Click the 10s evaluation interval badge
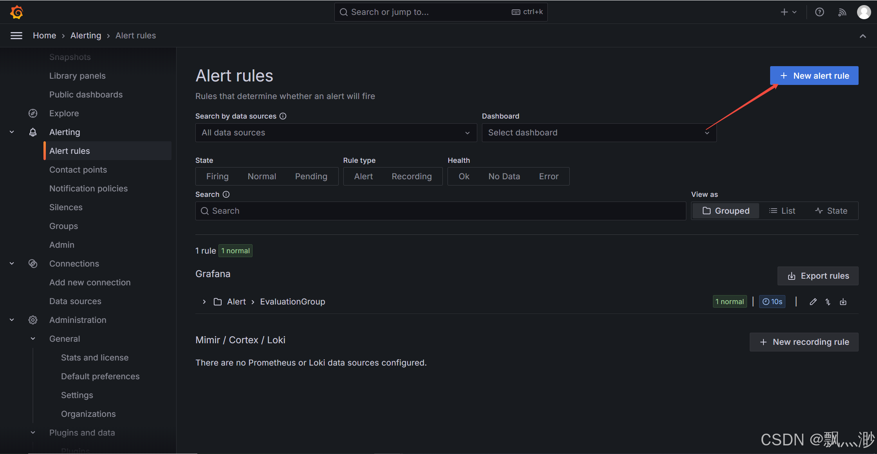Viewport: 877px width, 454px height. tap(772, 302)
